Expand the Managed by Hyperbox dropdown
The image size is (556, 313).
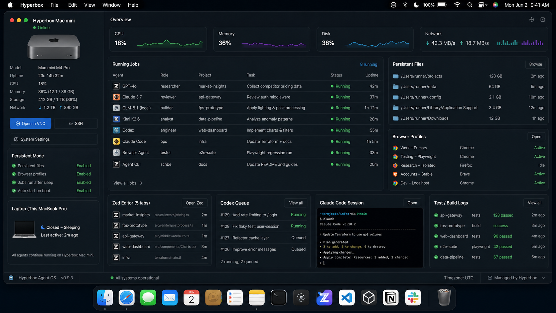click(x=543, y=278)
